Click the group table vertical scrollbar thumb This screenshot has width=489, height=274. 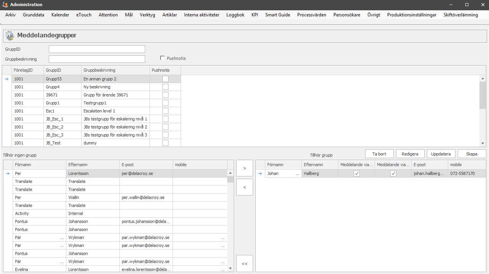click(x=483, y=95)
